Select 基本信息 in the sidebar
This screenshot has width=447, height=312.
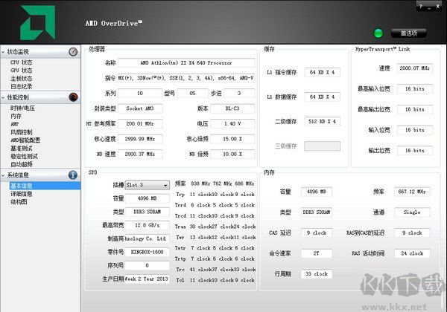(45, 186)
